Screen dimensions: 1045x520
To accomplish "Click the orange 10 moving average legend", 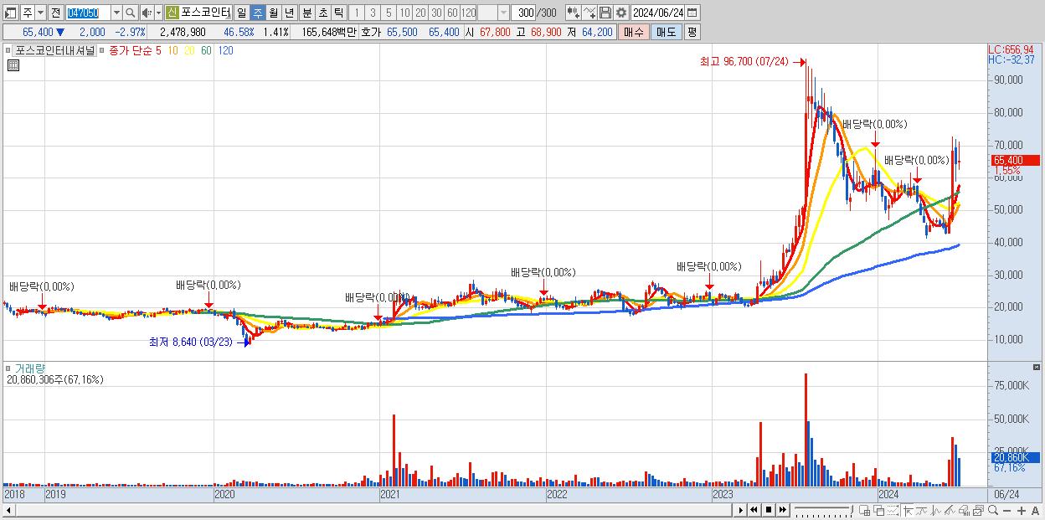I will pos(172,50).
